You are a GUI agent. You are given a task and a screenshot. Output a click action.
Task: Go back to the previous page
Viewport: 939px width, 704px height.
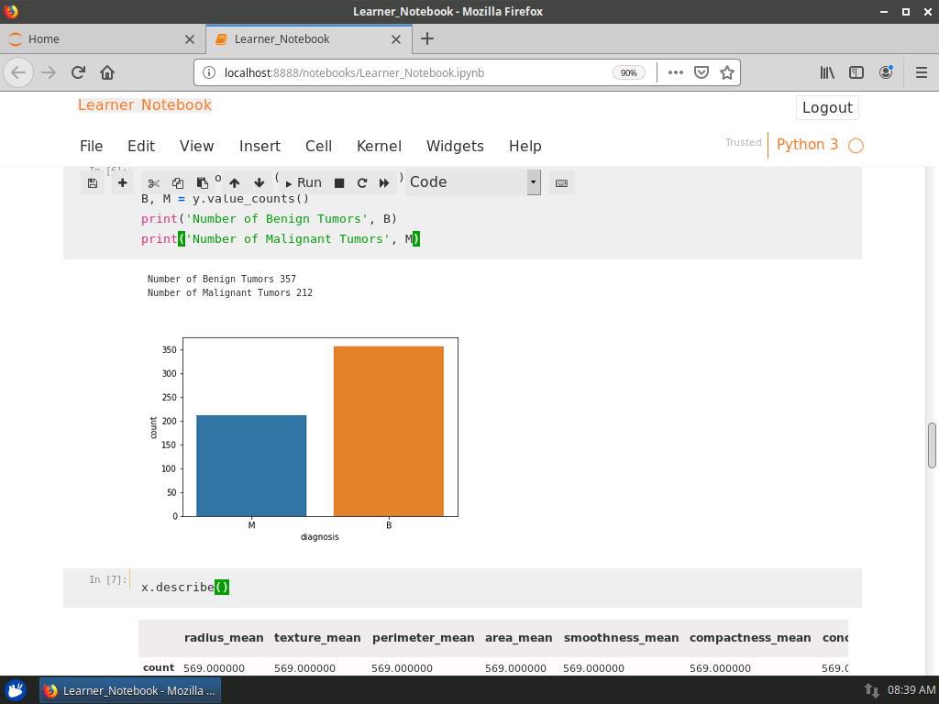pyautogui.click(x=18, y=73)
